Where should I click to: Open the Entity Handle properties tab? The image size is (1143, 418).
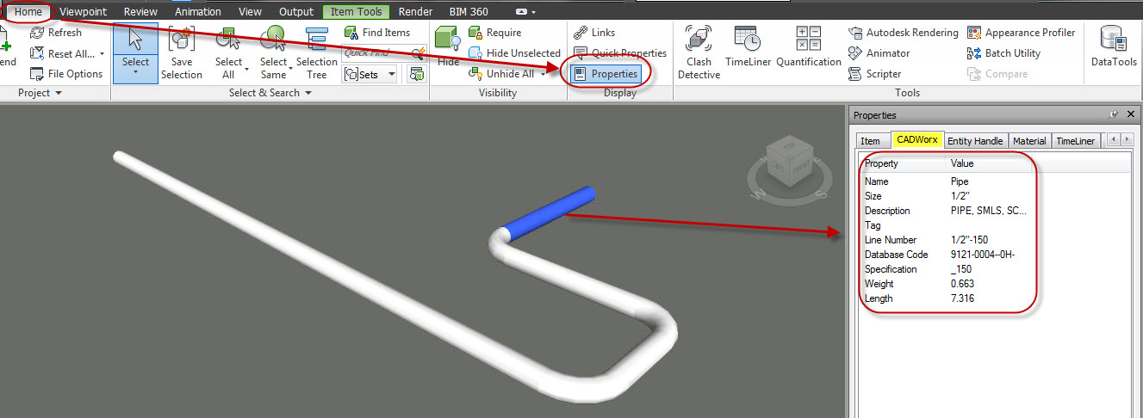click(x=975, y=141)
